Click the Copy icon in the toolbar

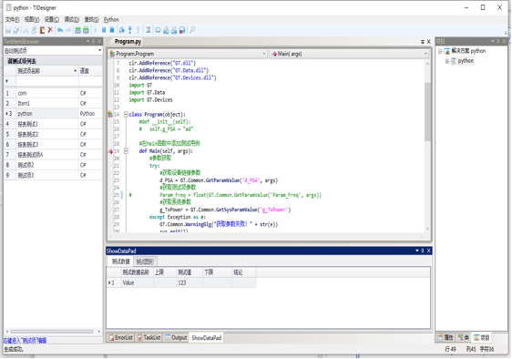(34, 30)
